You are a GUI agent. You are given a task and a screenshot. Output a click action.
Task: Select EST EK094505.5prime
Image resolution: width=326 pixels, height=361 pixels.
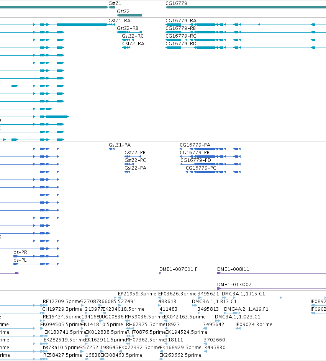click(61, 325)
